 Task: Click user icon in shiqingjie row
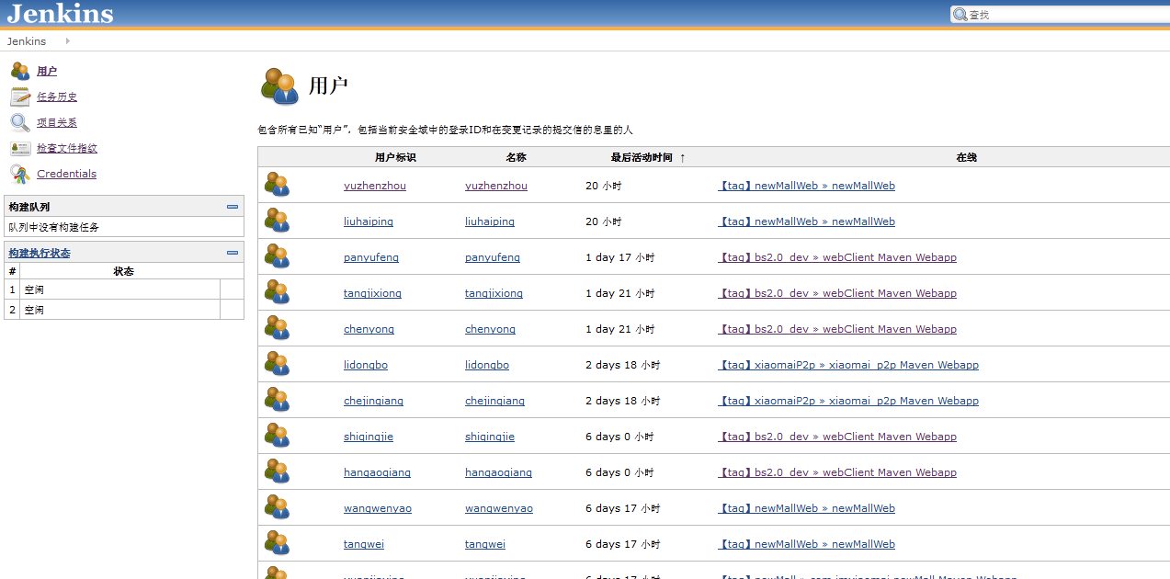[x=277, y=436]
